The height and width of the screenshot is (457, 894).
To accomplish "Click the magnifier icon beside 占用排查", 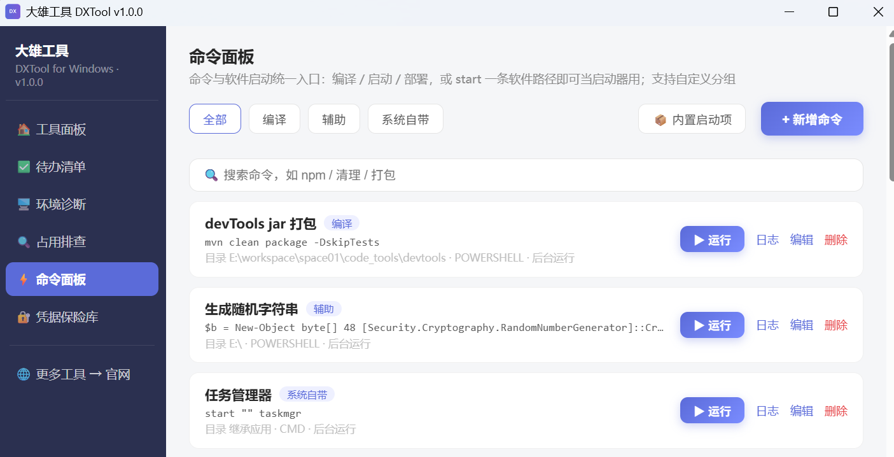I will point(24,242).
